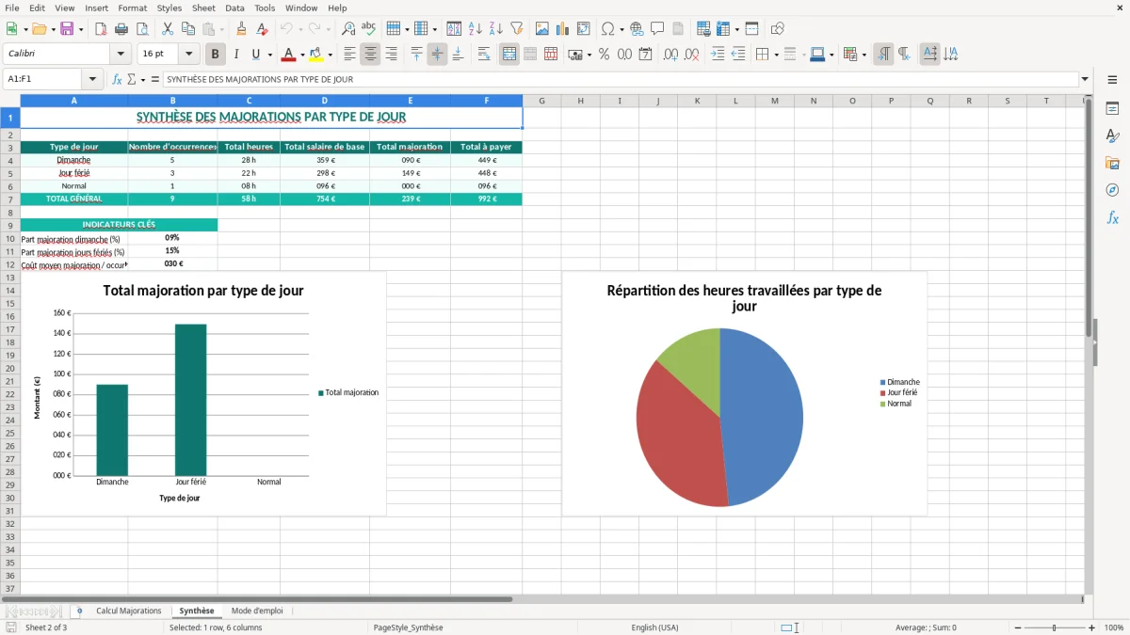Apply the red font color swatch
Viewport: 1130px width, 635px height.
click(x=289, y=55)
